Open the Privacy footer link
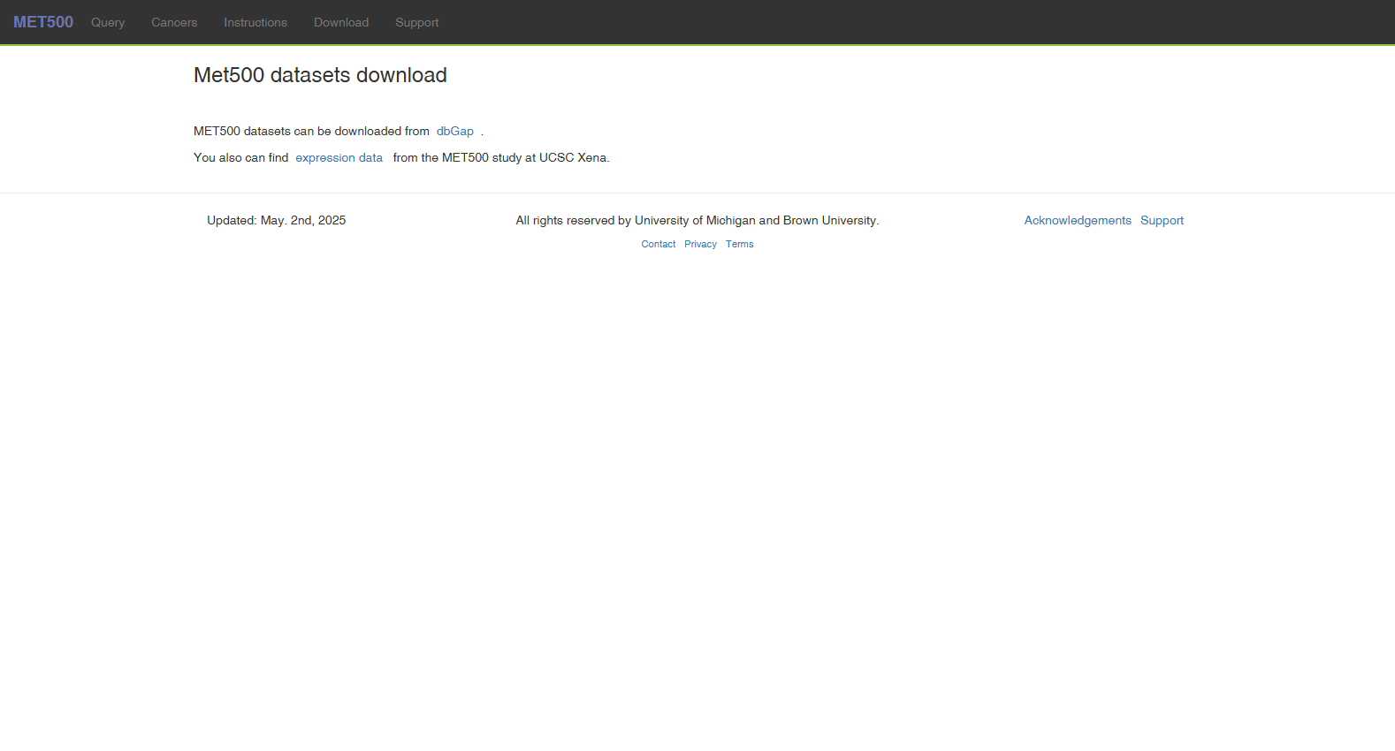The height and width of the screenshot is (751, 1395). coord(700,244)
